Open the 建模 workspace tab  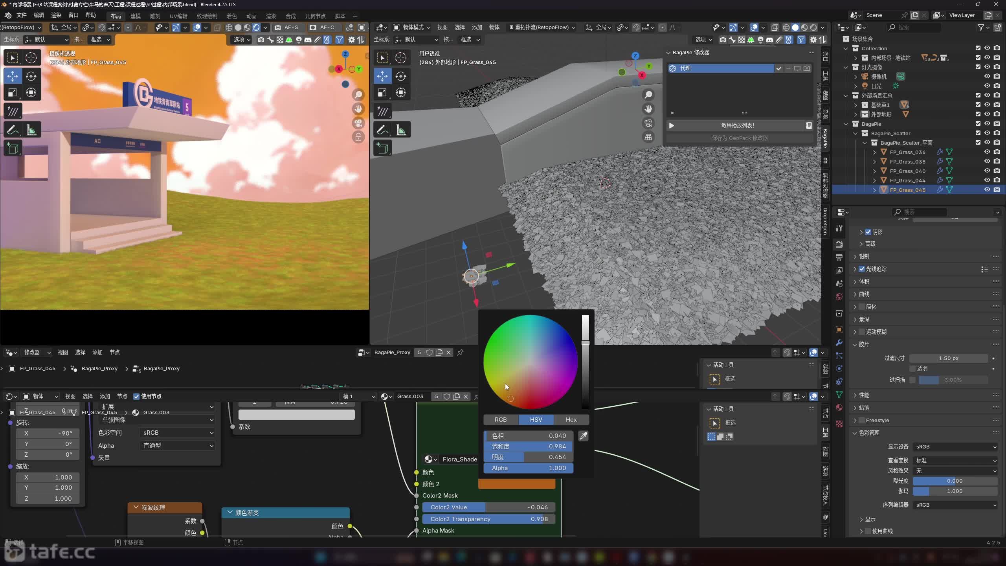pyautogui.click(x=136, y=16)
